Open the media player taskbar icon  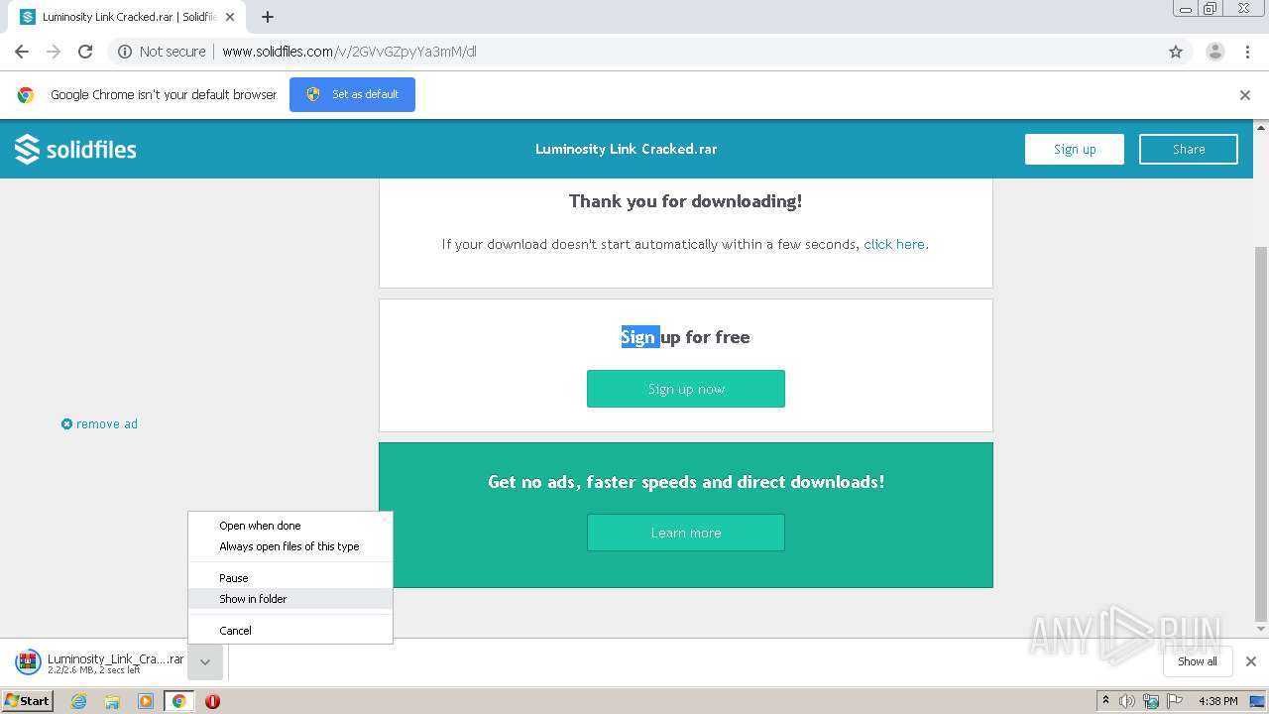[146, 701]
